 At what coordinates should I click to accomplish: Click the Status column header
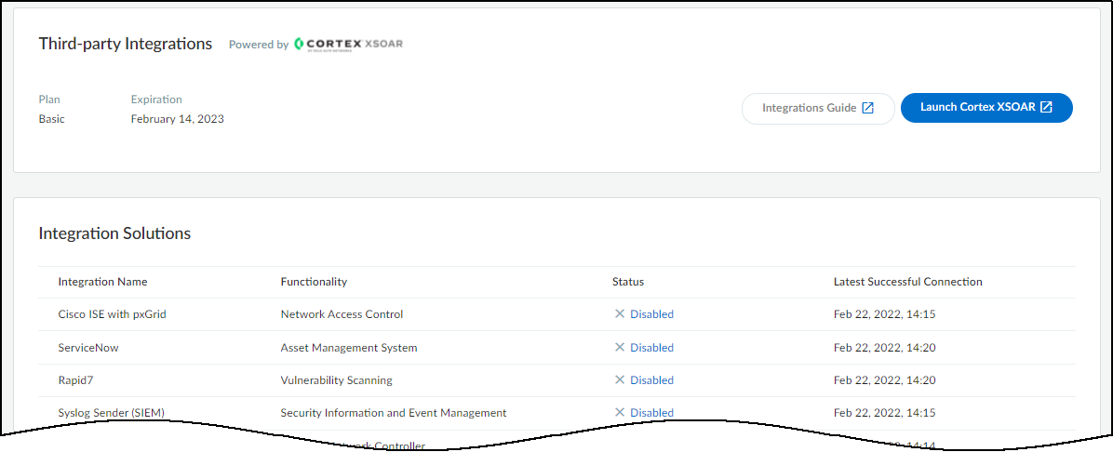coord(628,282)
